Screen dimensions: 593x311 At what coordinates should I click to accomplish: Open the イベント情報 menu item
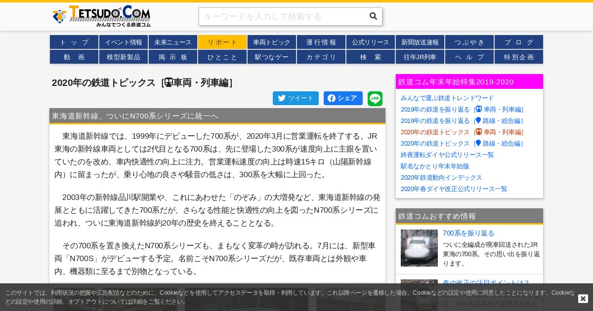124,42
